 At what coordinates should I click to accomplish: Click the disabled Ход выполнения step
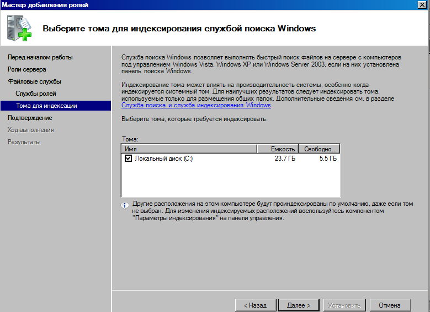tap(31, 130)
